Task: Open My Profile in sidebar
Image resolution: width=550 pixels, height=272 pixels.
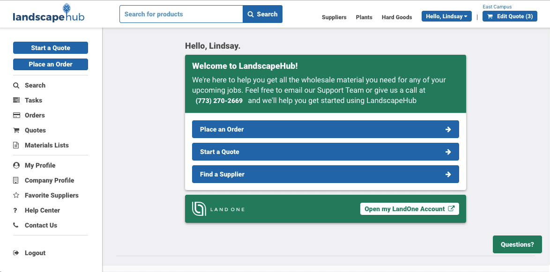Action: pyautogui.click(x=40, y=165)
